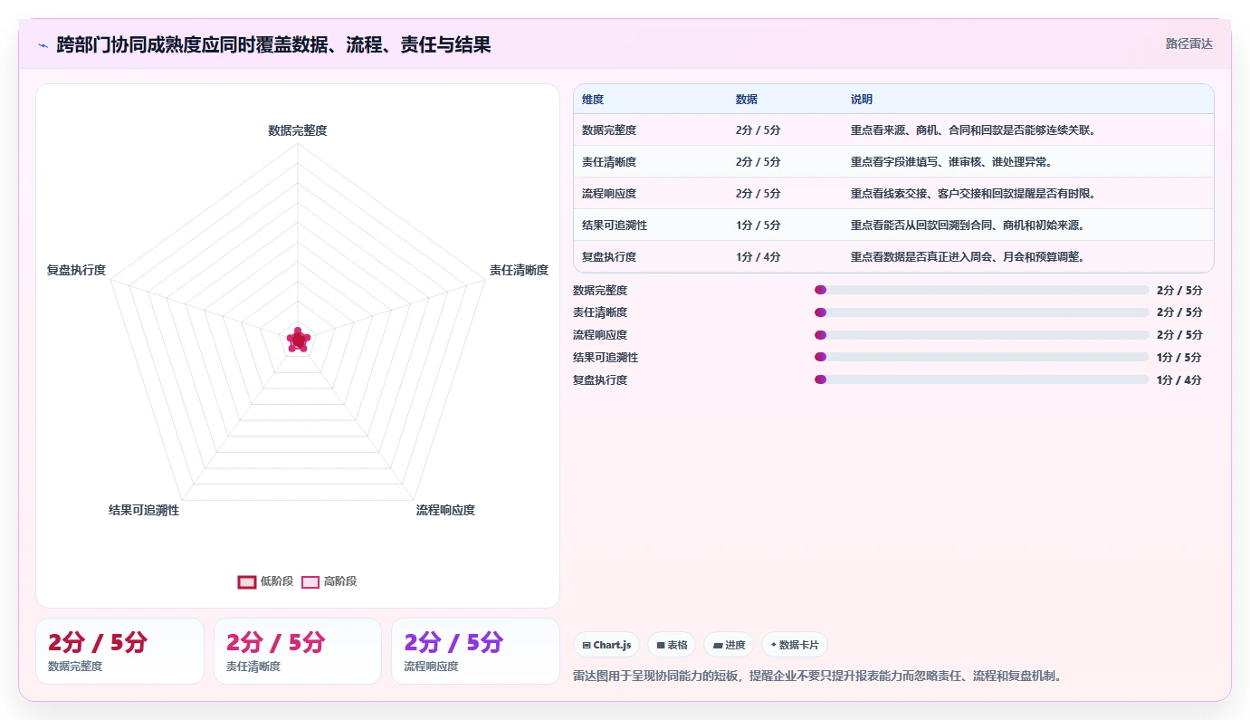1250x720 pixels.
Task: Click the 数据 column header
Action: pos(747,100)
